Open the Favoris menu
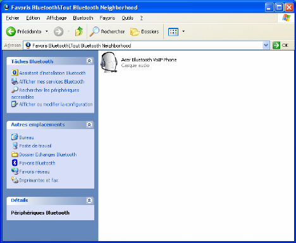The height and width of the screenshot is (243, 296). tap(108, 18)
